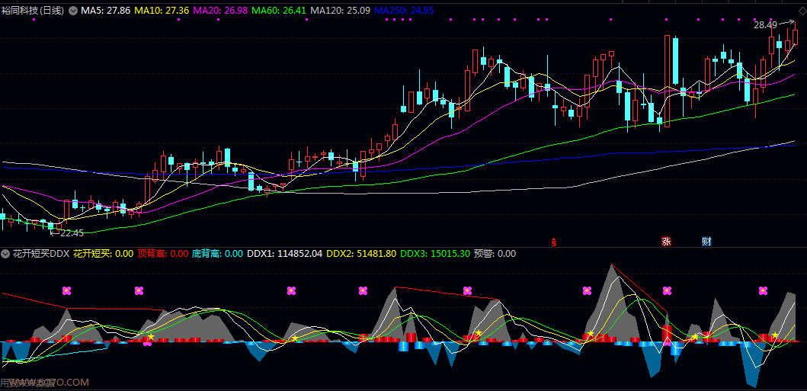The image size is (807, 391).
Task: Click the DDX1 value label
Action: tap(285, 254)
